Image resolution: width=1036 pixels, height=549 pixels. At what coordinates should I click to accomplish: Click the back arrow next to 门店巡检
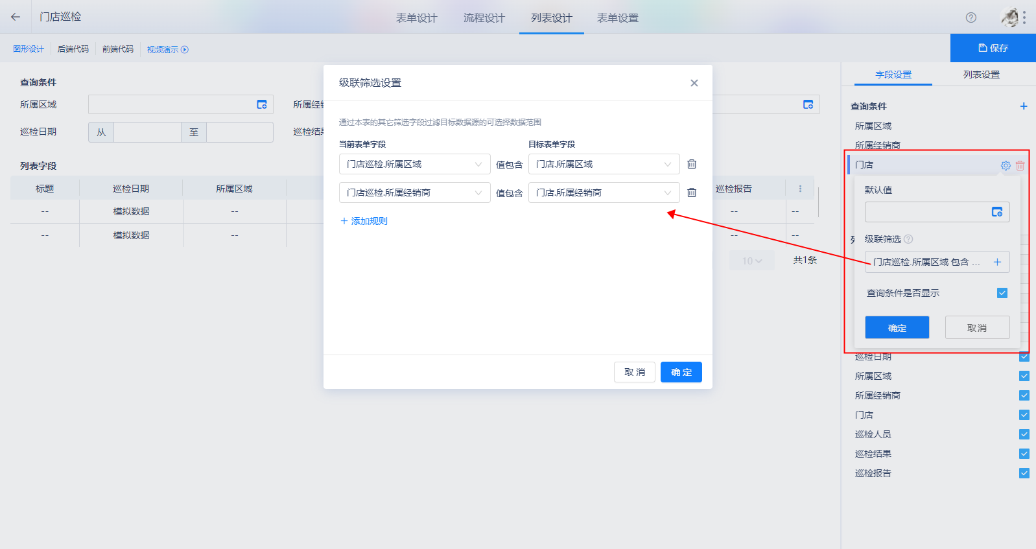click(16, 17)
